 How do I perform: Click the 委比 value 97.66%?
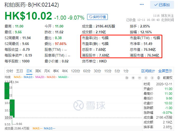(61, 44)
